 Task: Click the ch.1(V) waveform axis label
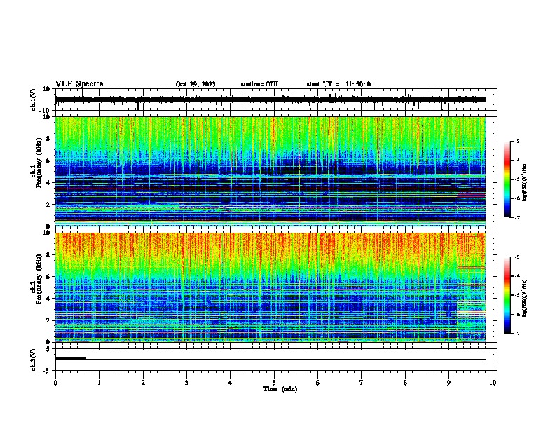tap(33, 100)
